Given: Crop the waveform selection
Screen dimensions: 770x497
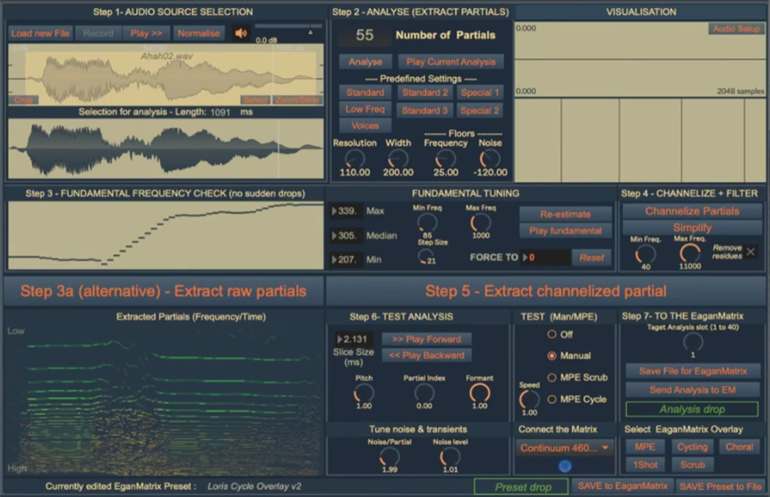Looking at the screenshot, I should (23, 99).
